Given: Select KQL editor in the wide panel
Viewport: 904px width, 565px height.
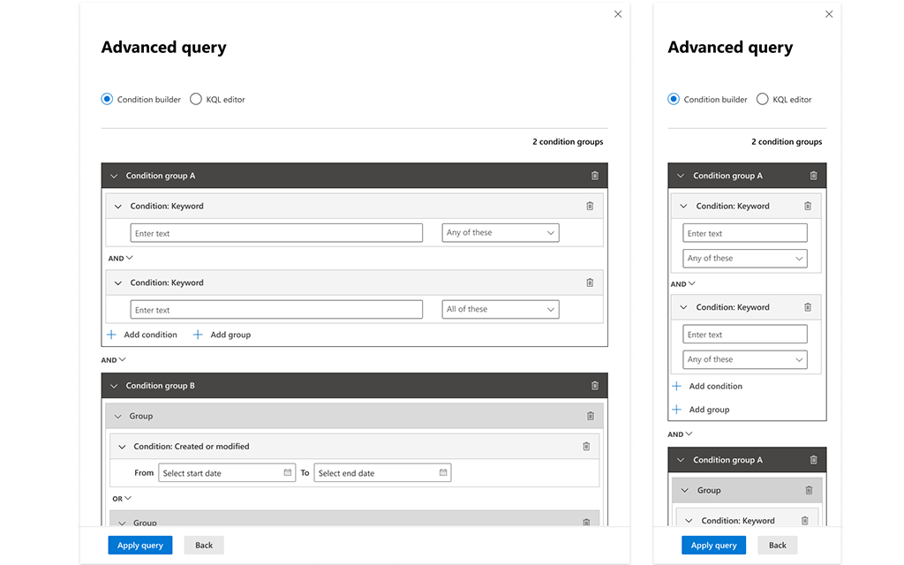Looking at the screenshot, I should [x=196, y=99].
